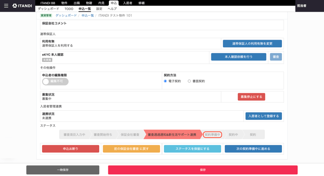Select 契約準備中 status step
Image resolution: width=324 pixels, height=176 pixels.
pos(212,135)
